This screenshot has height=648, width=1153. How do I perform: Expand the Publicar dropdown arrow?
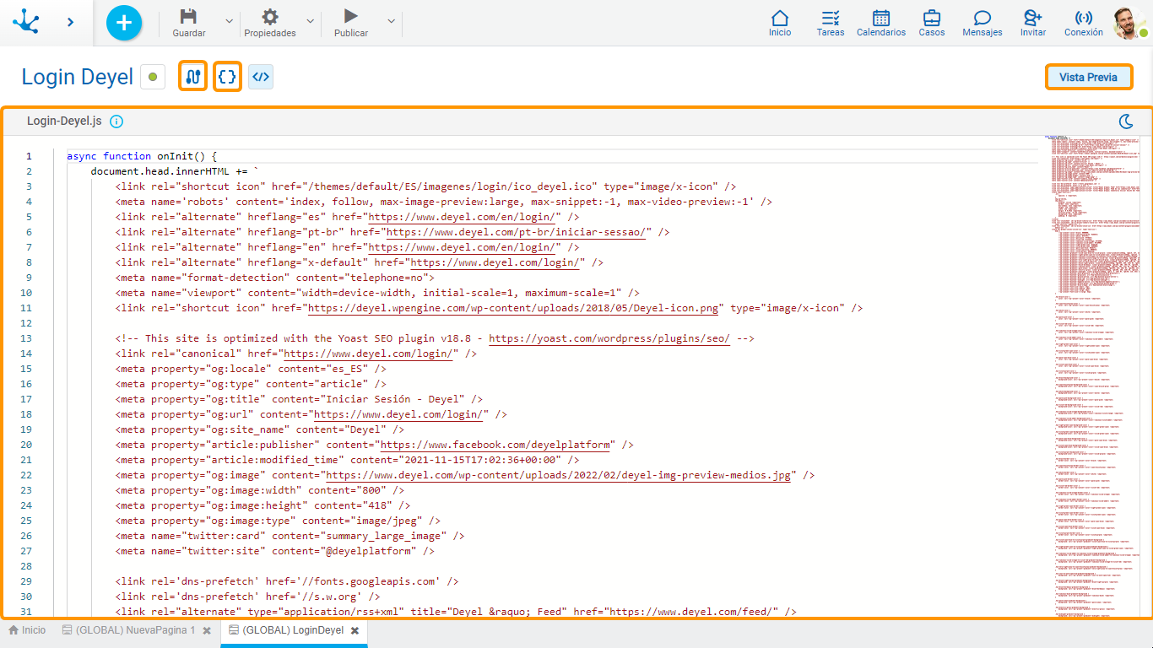click(391, 21)
